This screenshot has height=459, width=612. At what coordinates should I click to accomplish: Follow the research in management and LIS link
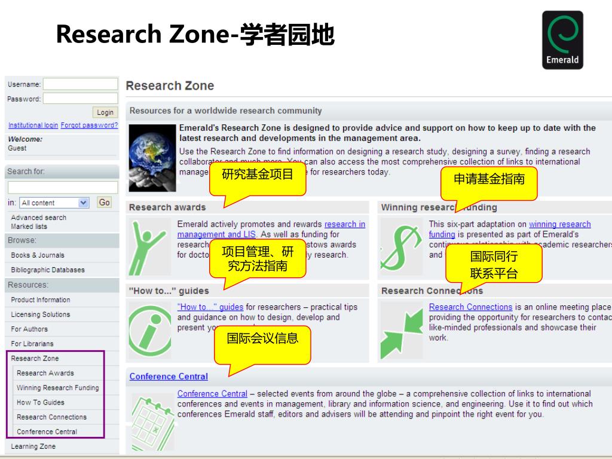point(271,229)
